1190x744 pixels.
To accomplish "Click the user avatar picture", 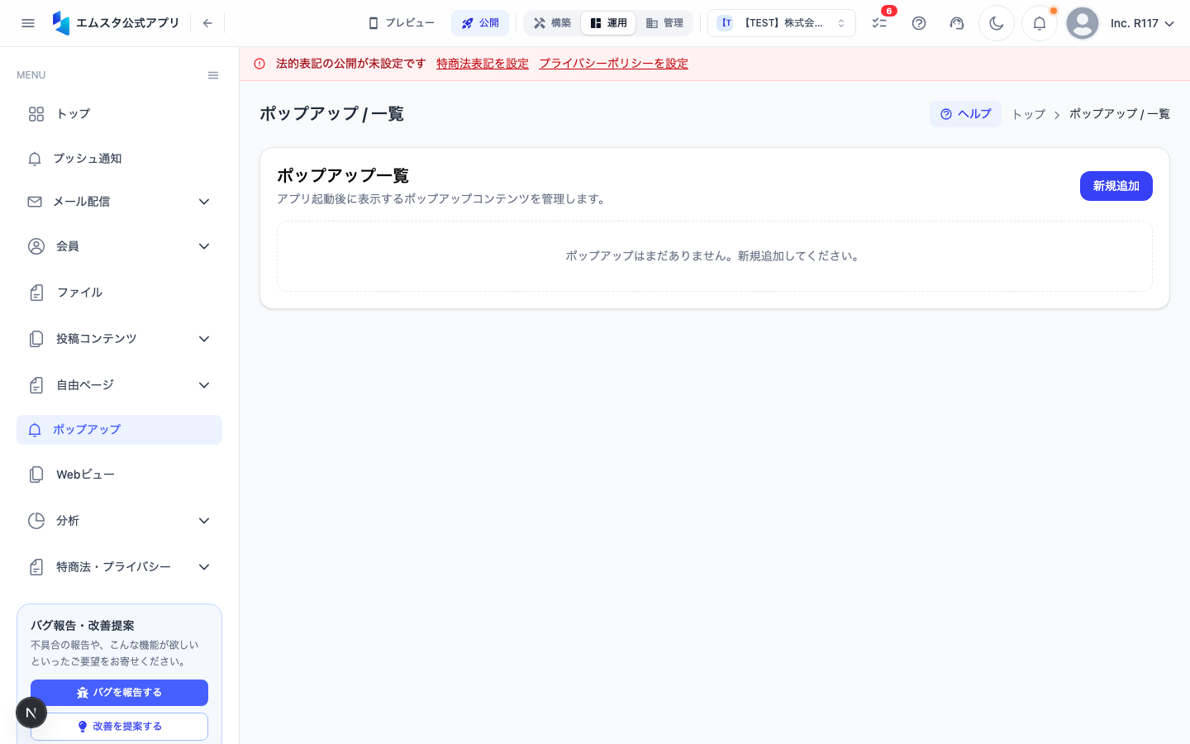I will tap(1083, 23).
